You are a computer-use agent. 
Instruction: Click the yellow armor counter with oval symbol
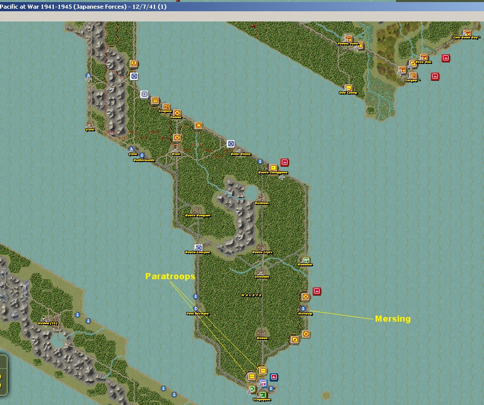click(x=199, y=126)
